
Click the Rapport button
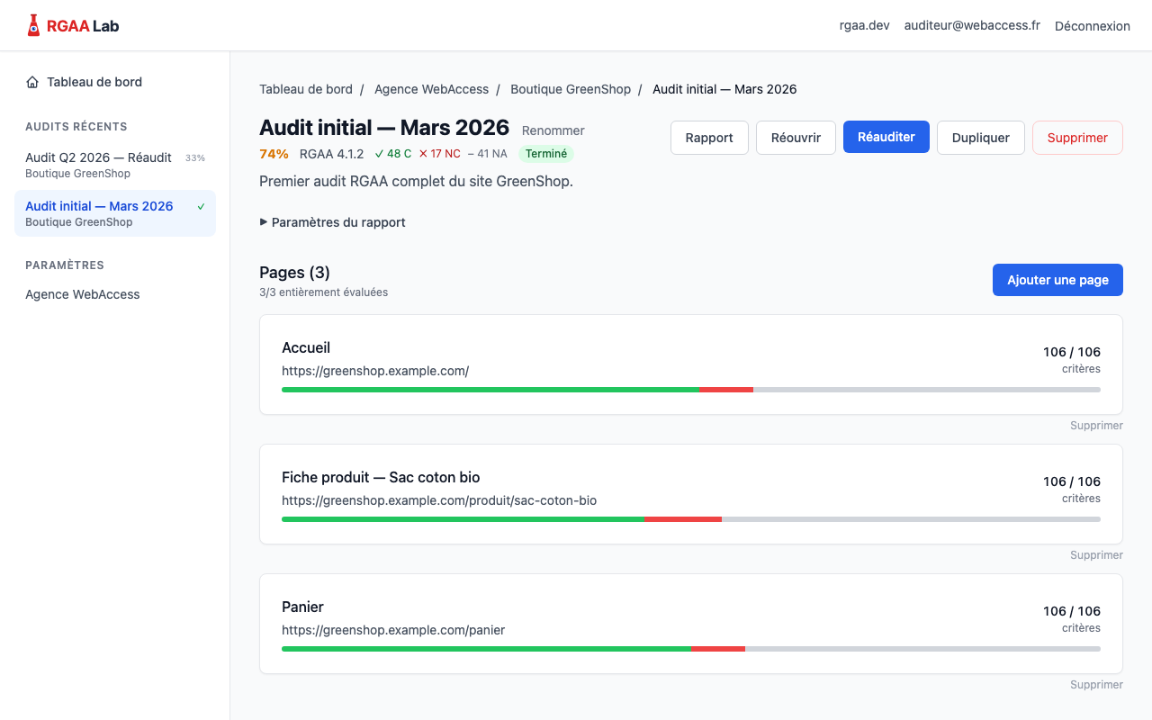[x=709, y=138]
